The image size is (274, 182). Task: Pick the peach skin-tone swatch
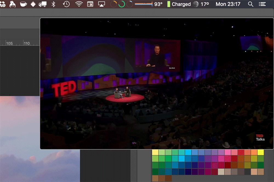pyautogui.click(x=254, y=172)
